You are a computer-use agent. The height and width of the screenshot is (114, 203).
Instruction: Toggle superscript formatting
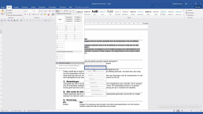pos(38,14)
